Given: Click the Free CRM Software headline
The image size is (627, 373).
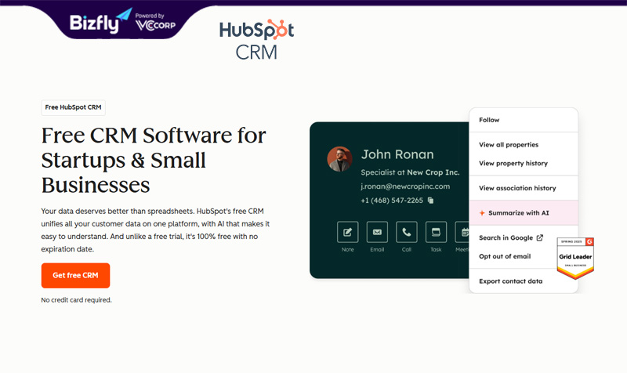Looking at the screenshot, I should 154,160.
